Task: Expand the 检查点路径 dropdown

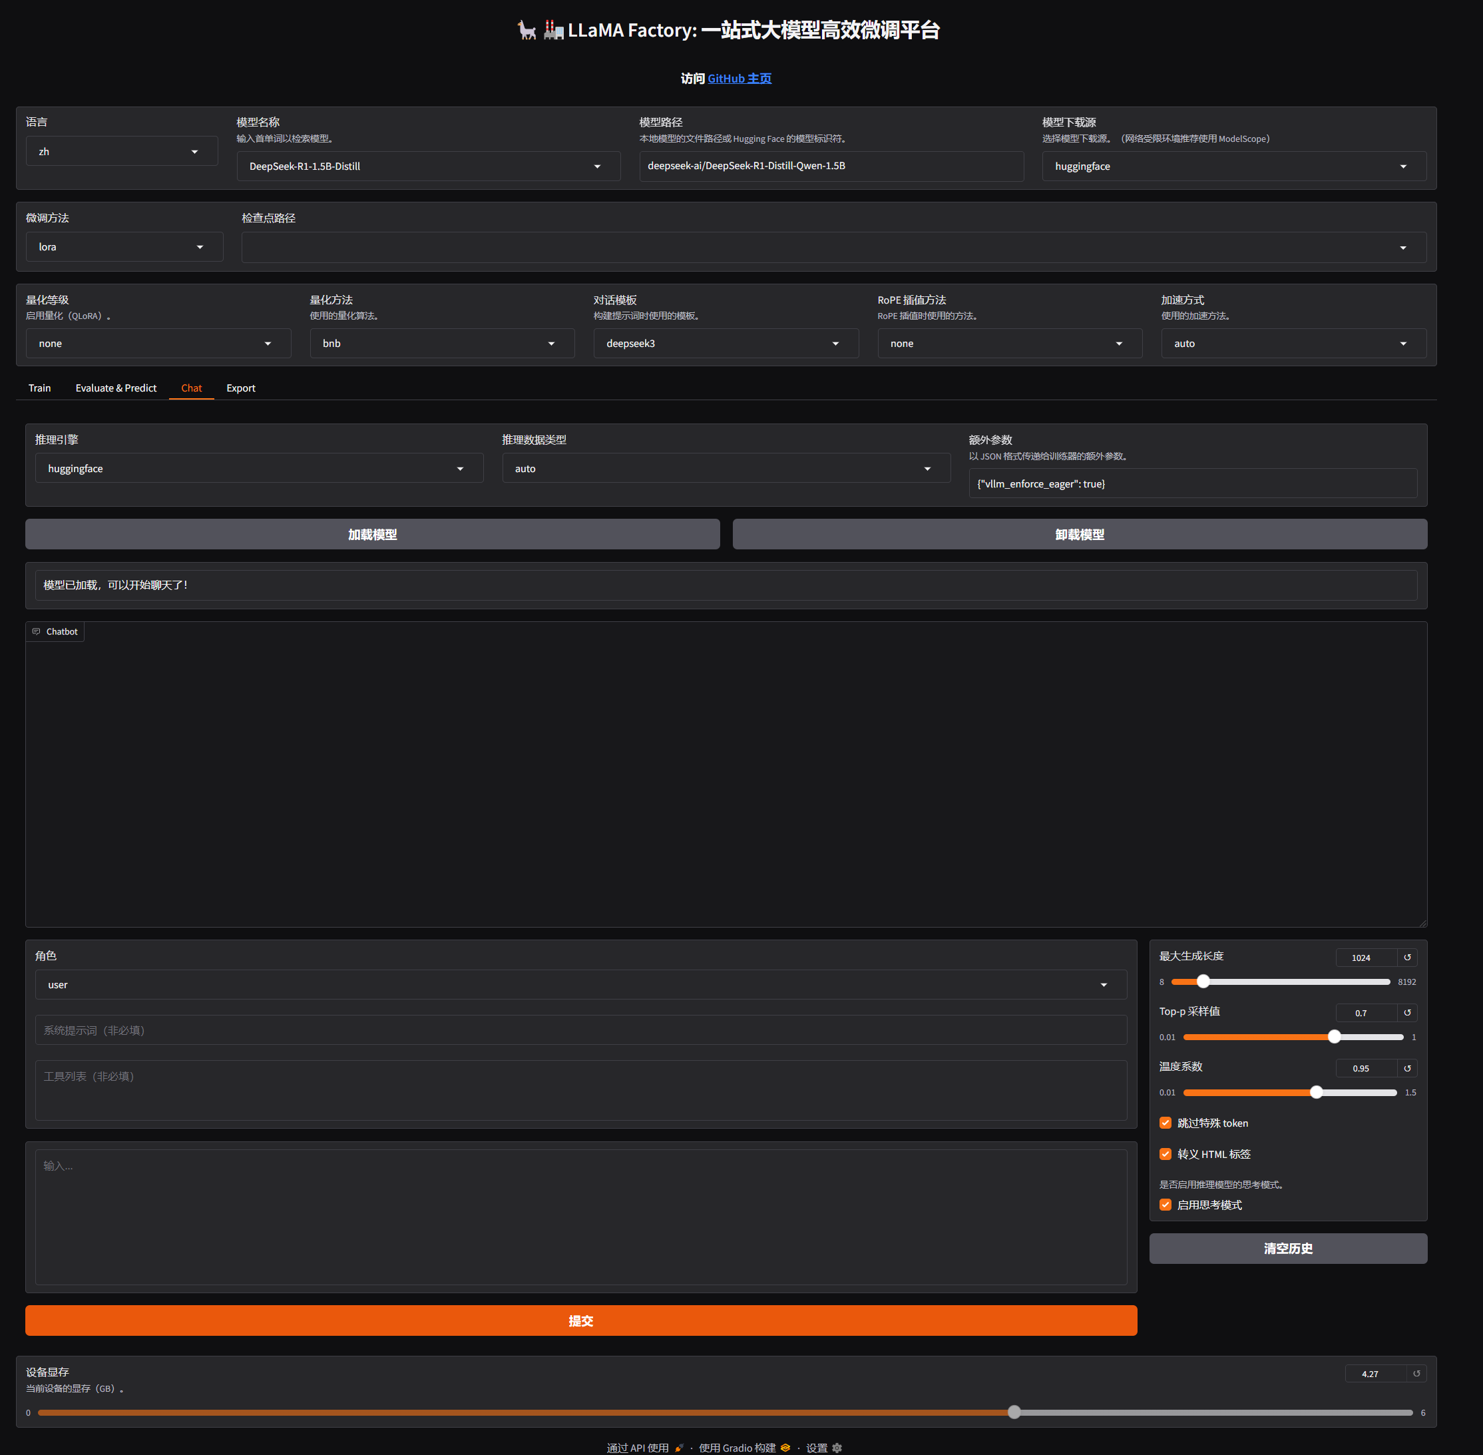Action: (833, 247)
